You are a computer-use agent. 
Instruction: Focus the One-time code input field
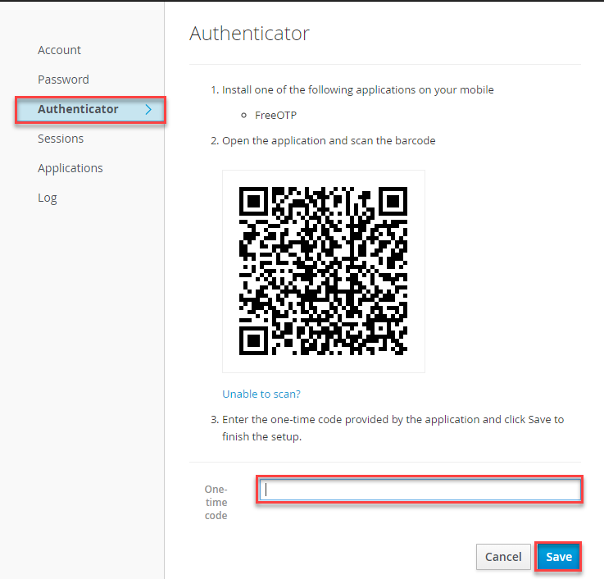[x=420, y=490]
